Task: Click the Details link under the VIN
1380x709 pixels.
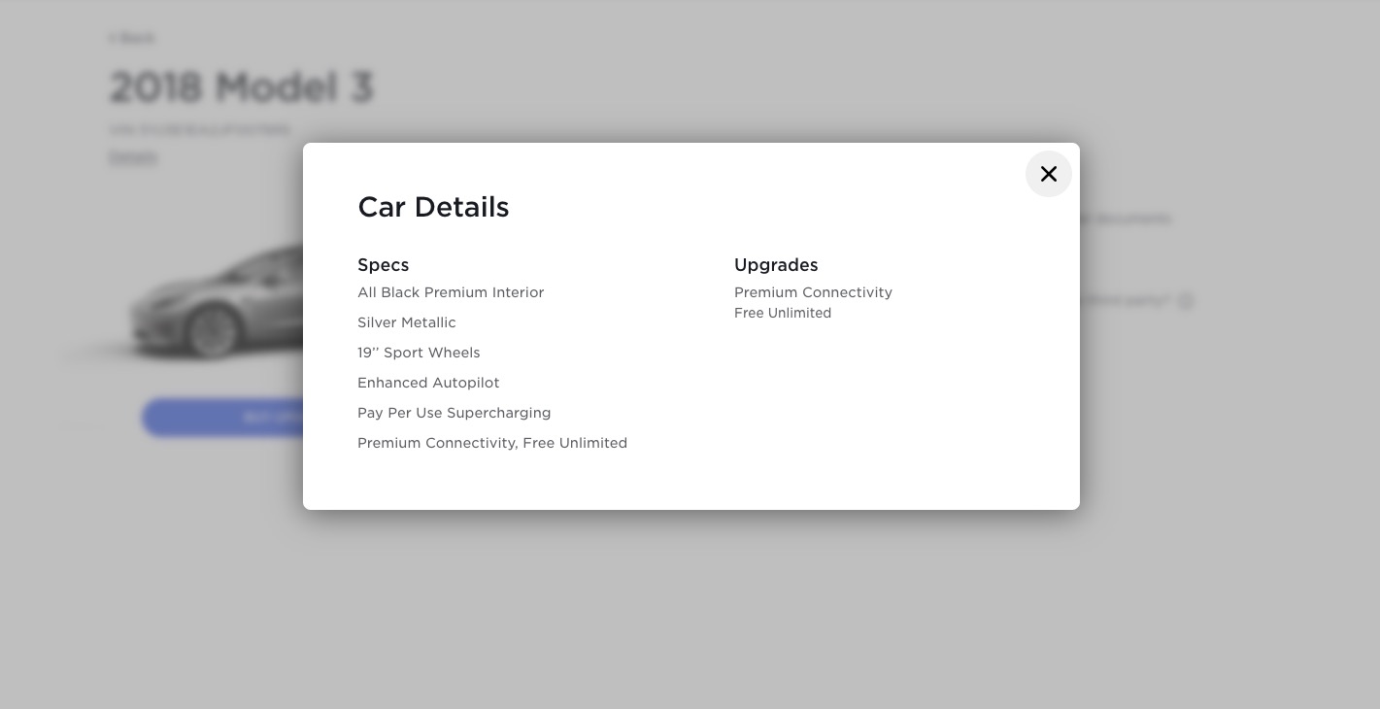Action: coord(133,157)
